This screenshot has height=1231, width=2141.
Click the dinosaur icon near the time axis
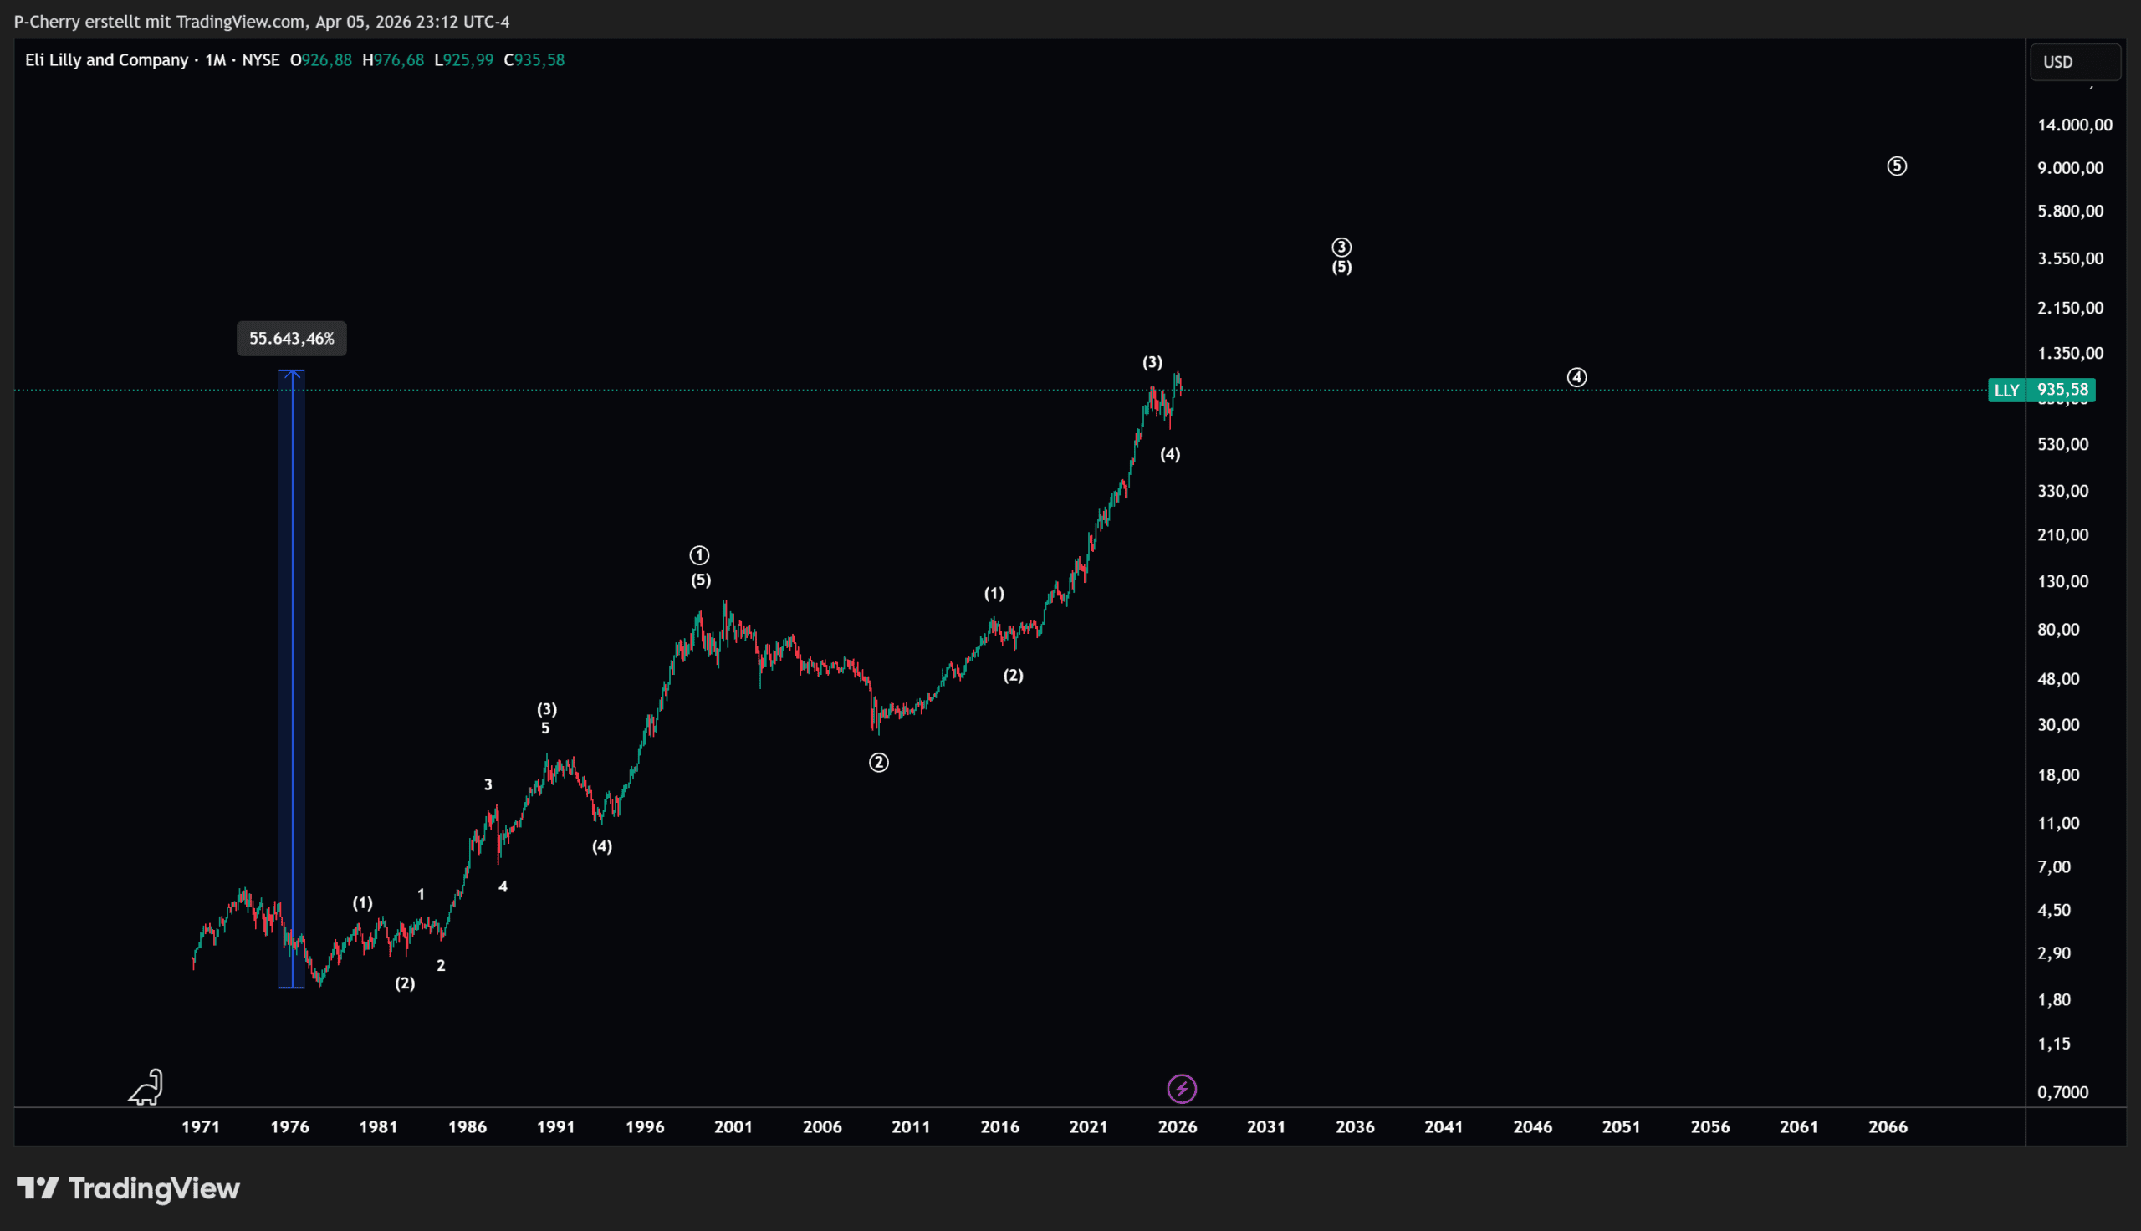point(146,1087)
